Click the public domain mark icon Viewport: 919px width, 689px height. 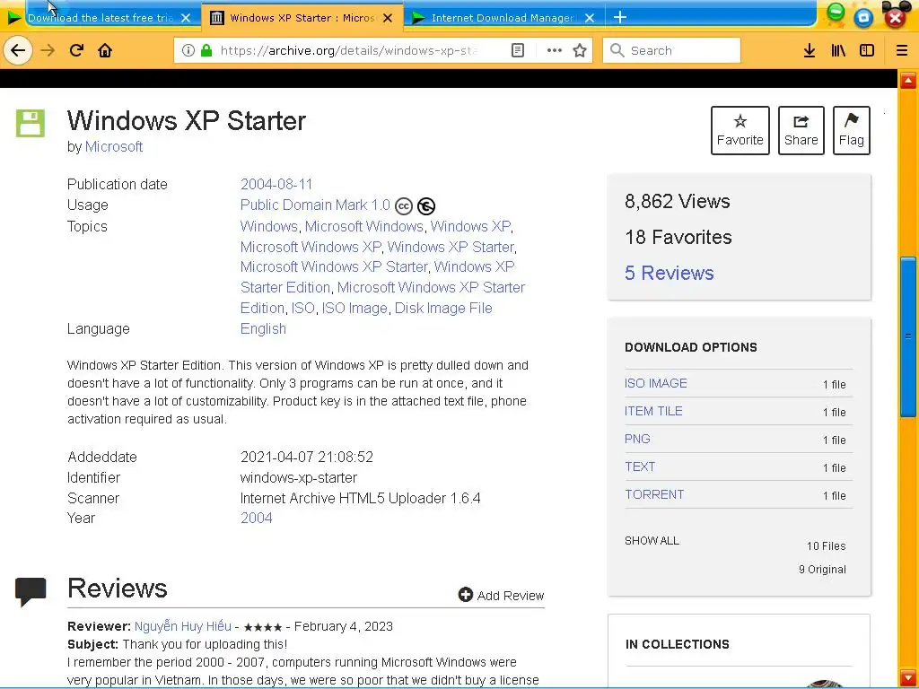point(426,206)
